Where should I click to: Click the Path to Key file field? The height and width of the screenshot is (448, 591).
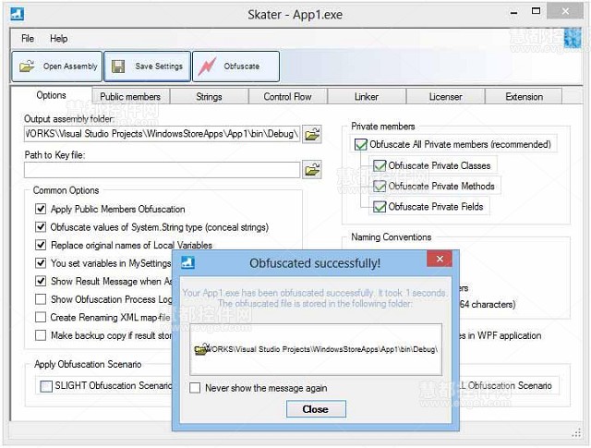(163, 170)
